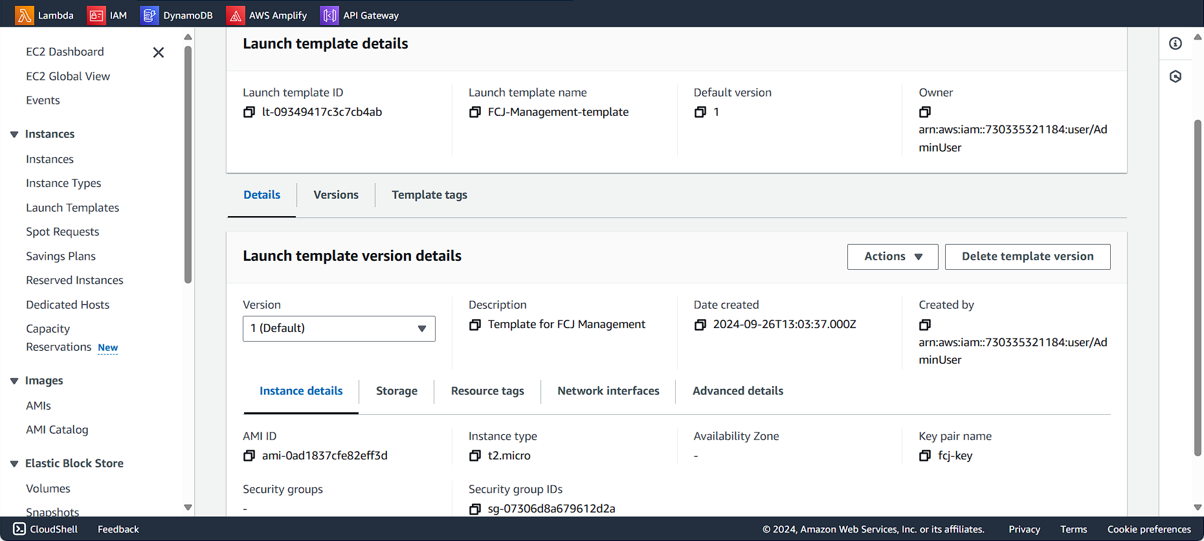Open Cookie preferences in footer
Screen dimensions: 1204x541
pos(1149,529)
